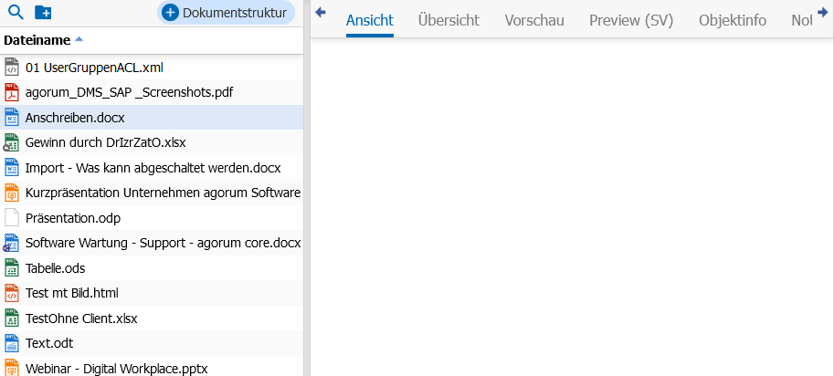Click the PDF icon for agorum_DMS_SAP screenshots

click(x=12, y=92)
